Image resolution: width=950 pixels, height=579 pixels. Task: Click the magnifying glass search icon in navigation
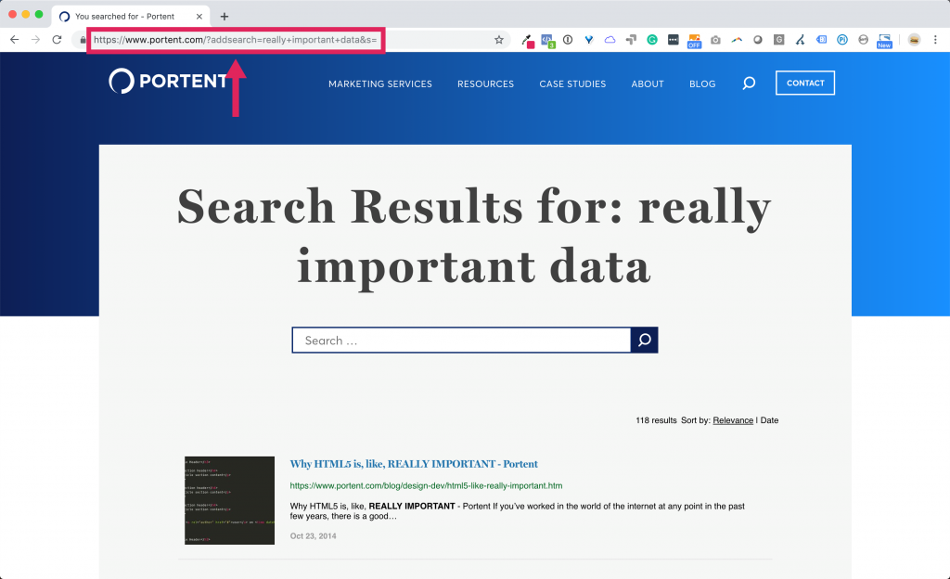pyautogui.click(x=749, y=84)
